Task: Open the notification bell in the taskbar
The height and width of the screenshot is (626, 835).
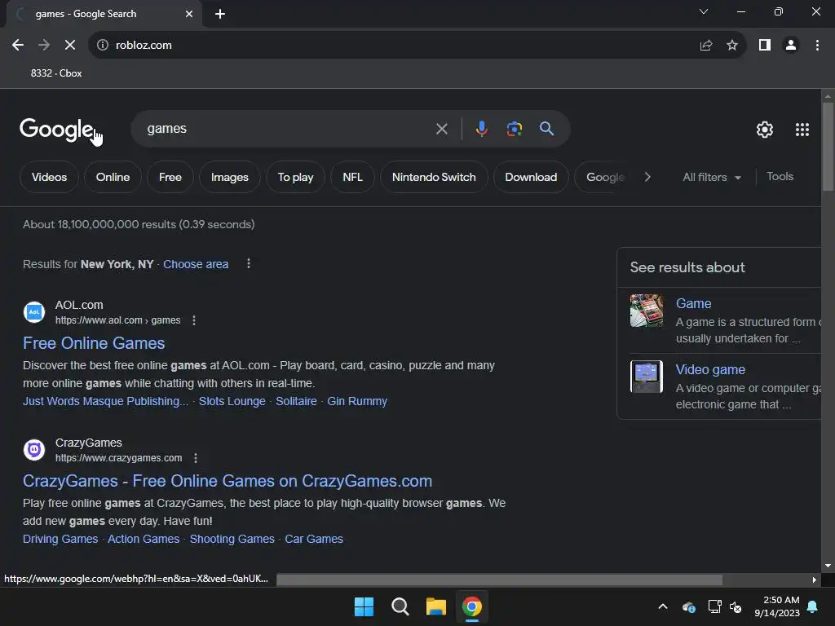Action: 813,606
